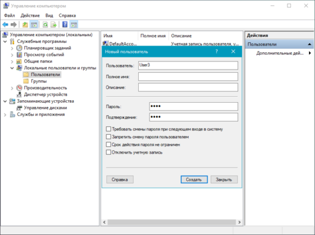Click the Back arrow toolbar icon
Image resolution: width=315 pixels, height=235 pixels.
click(5, 24)
